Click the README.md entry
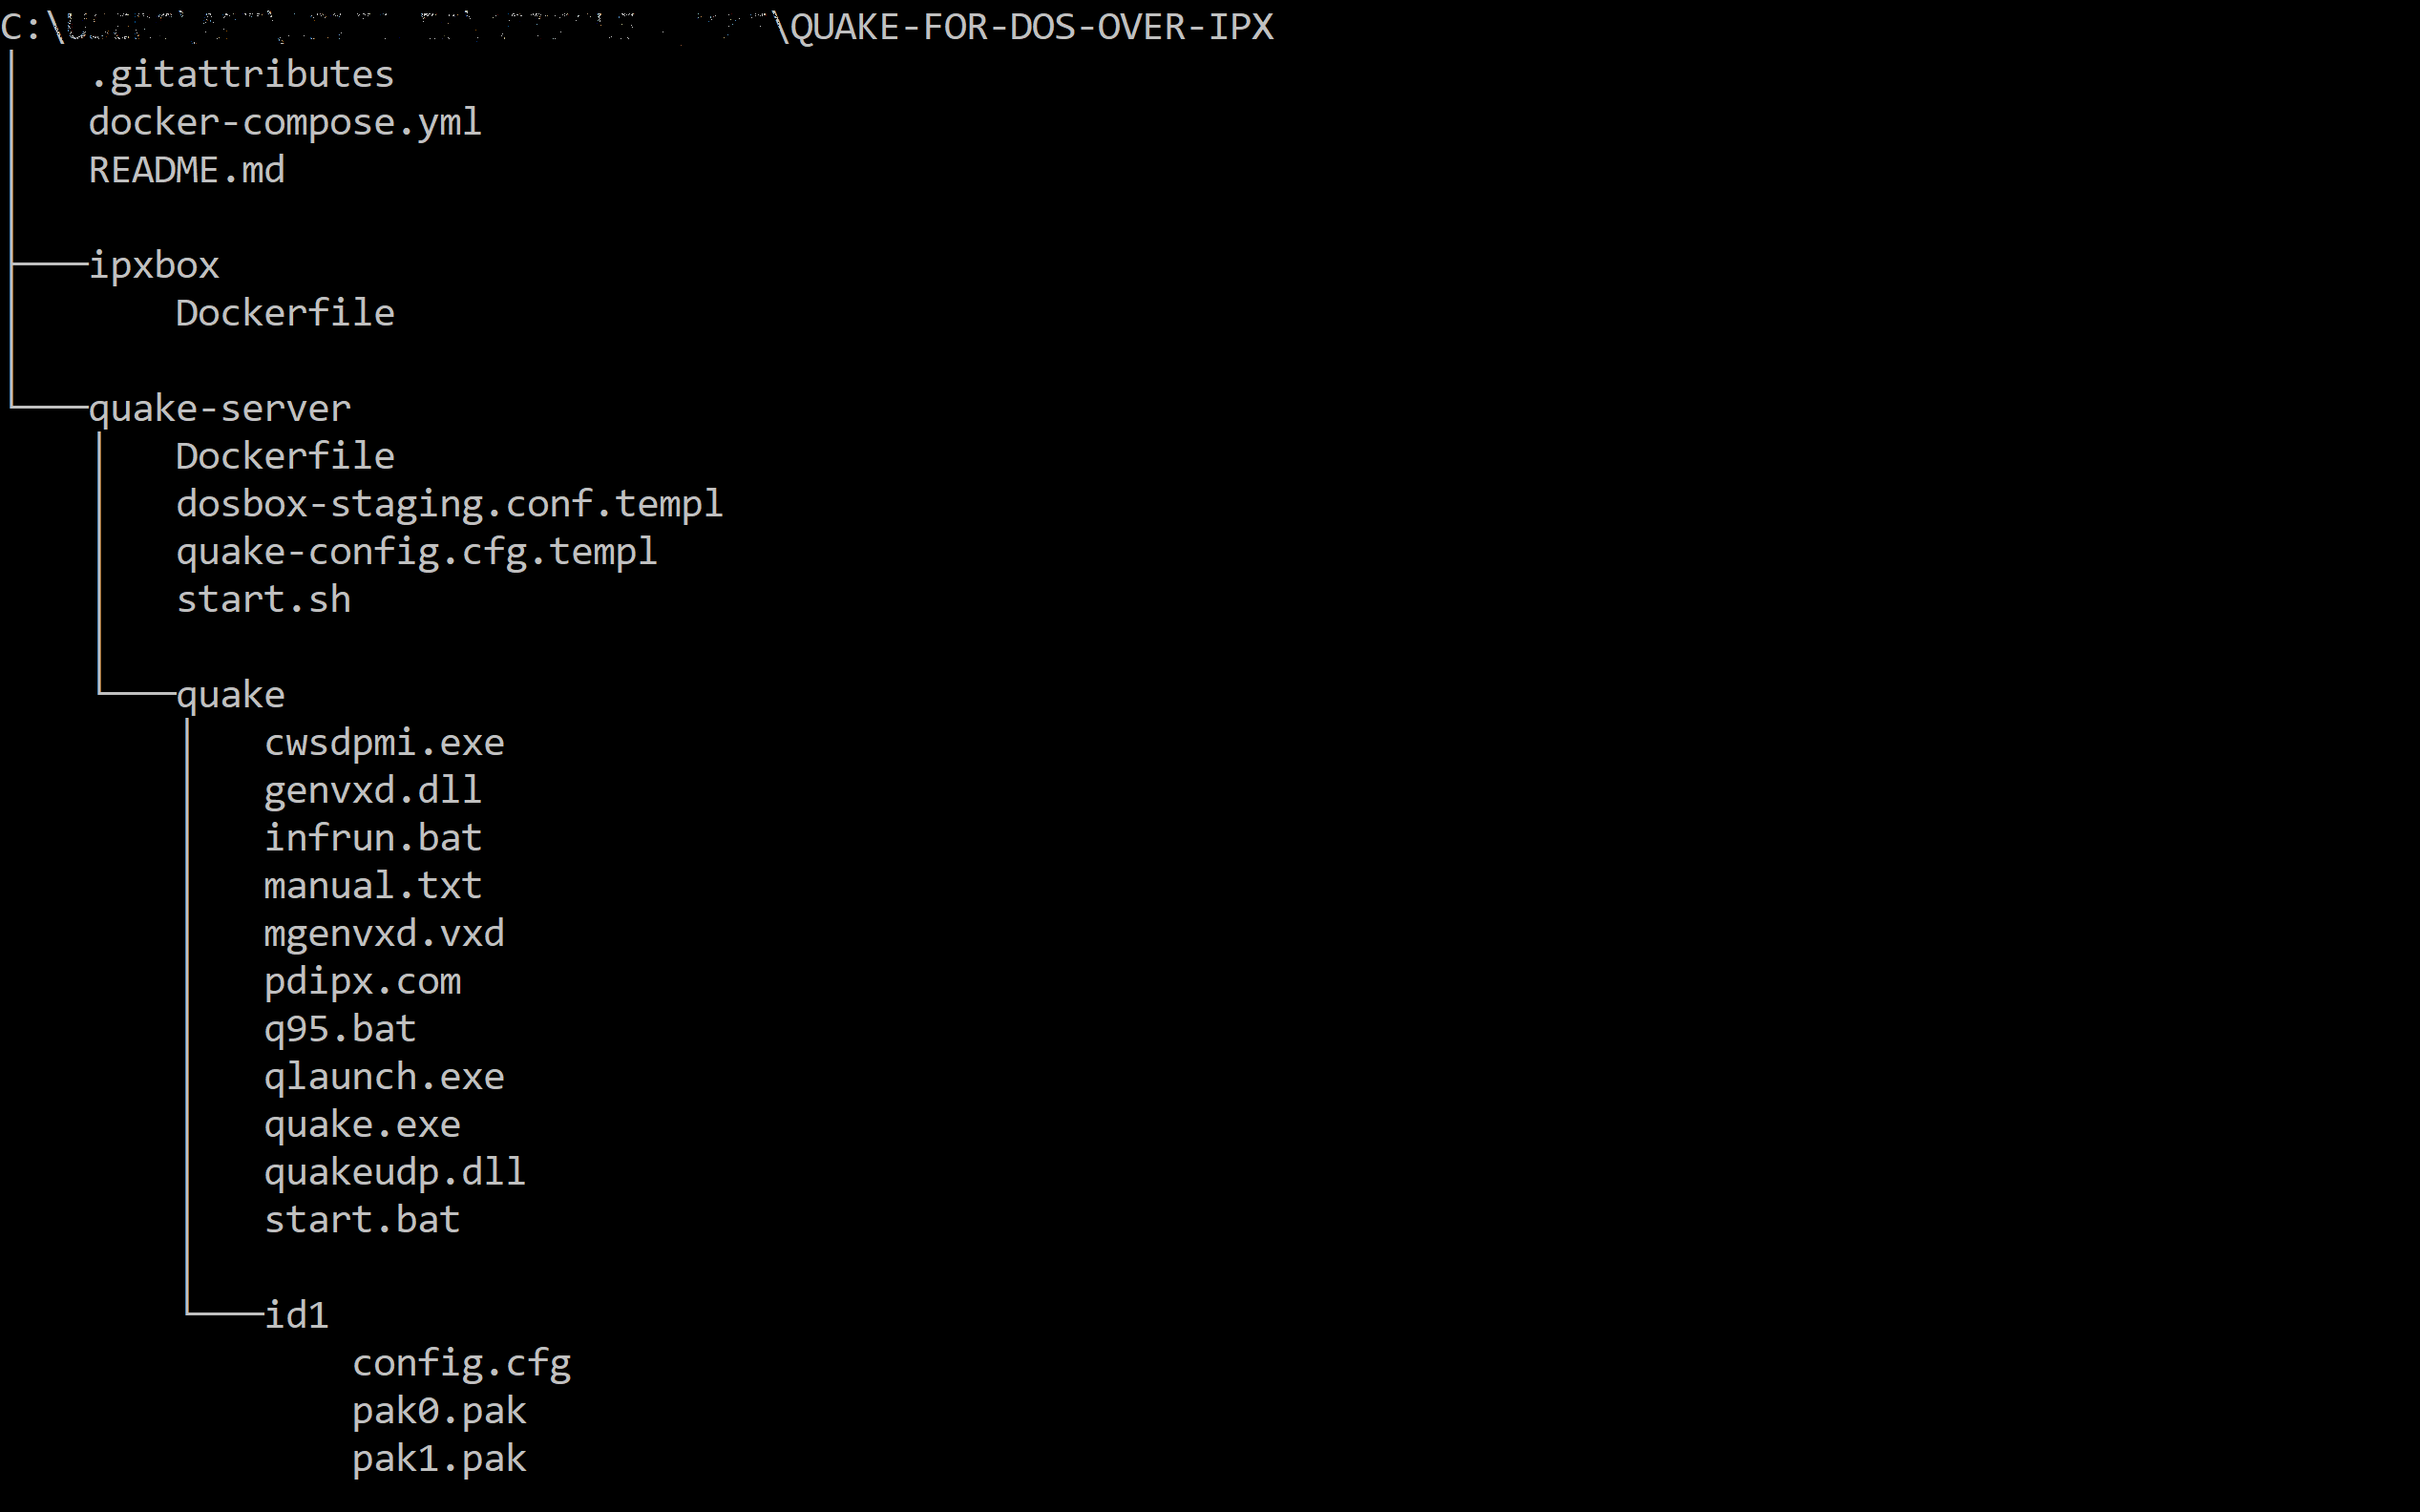The height and width of the screenshot is (1512, 2420). [187, 170]
